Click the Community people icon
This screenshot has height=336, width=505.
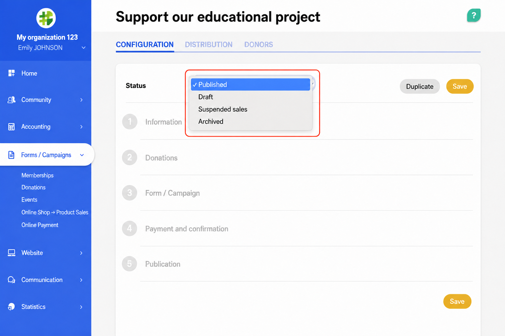click(x=12, y=100)
